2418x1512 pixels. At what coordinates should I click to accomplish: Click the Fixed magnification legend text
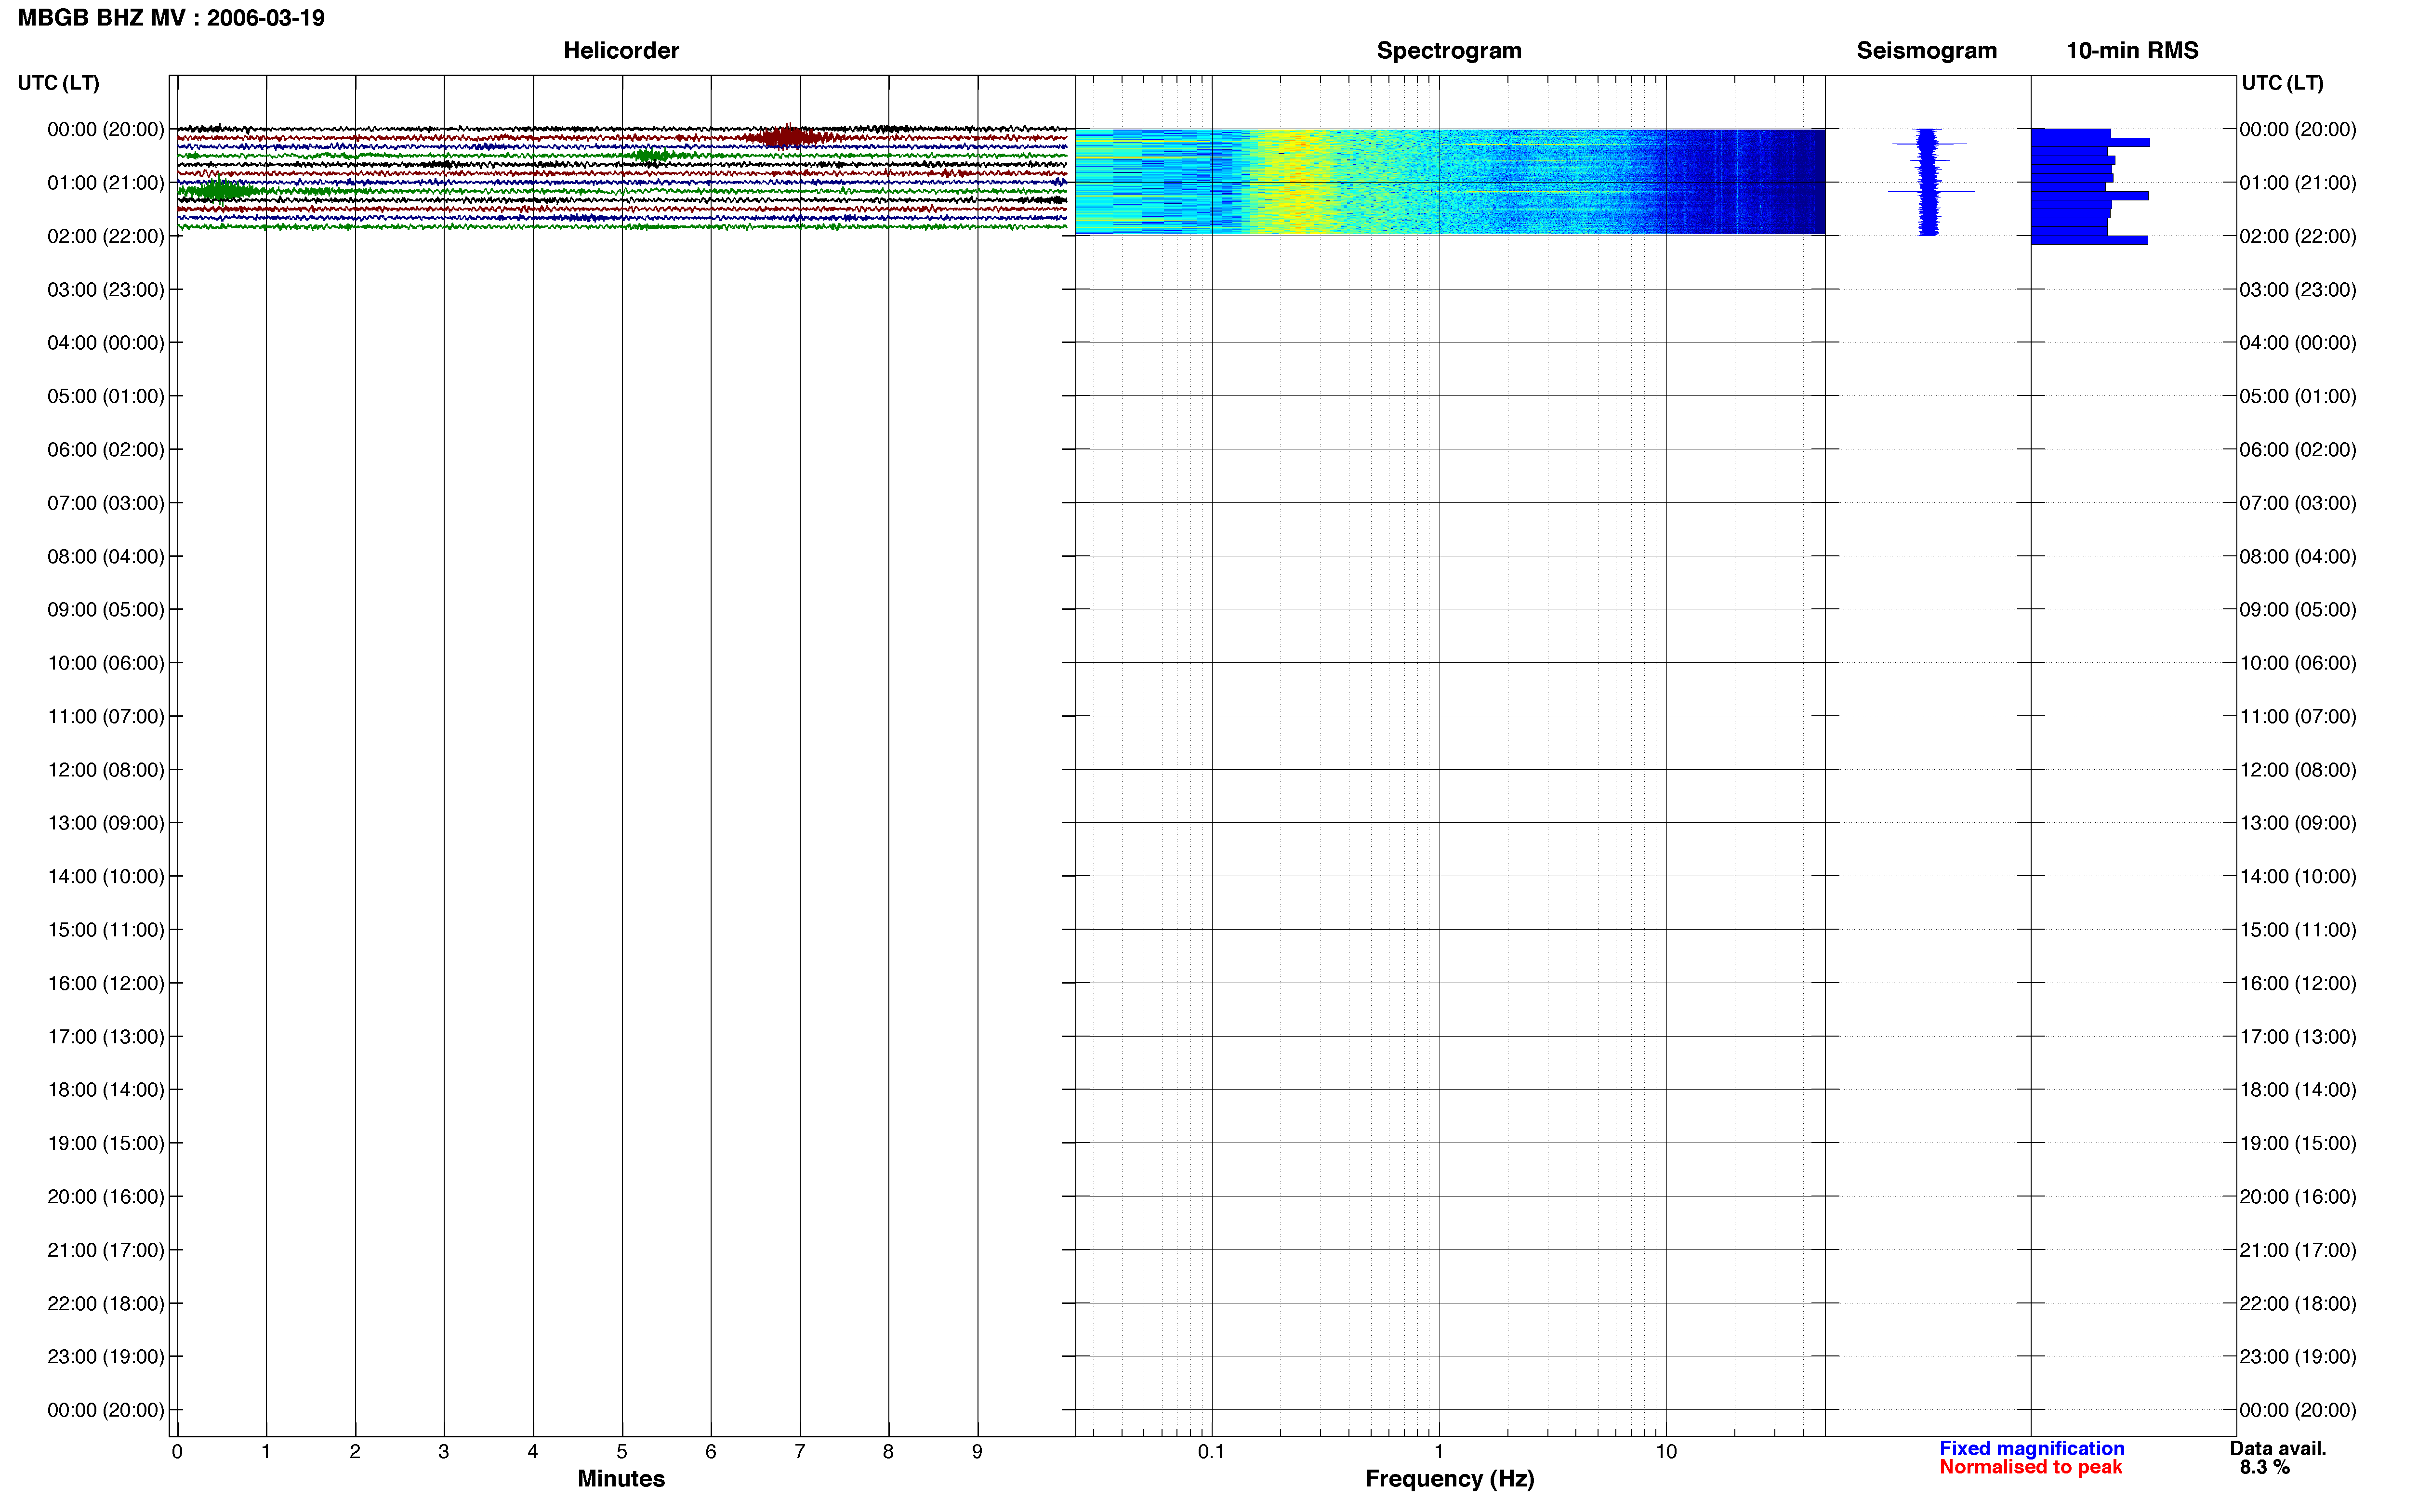pyautogui.click(x=2032, y=1448)
